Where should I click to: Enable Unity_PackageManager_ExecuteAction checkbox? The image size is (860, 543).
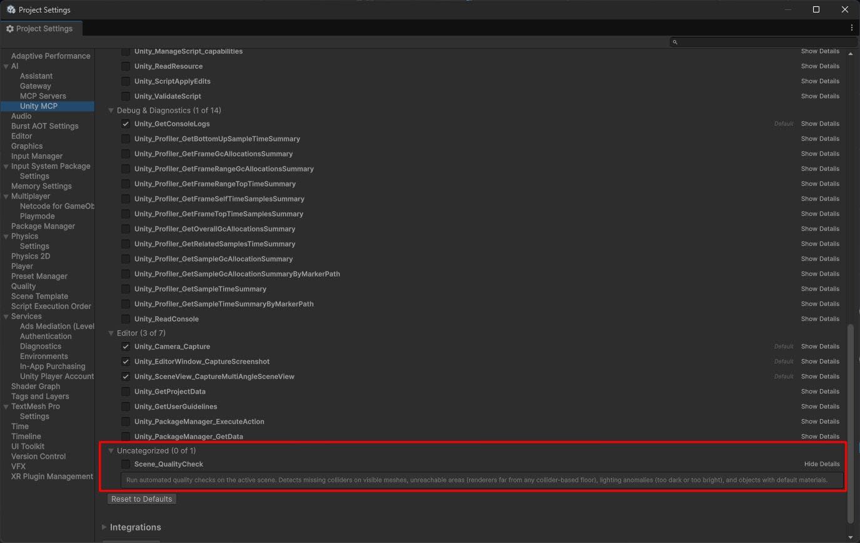[x=126, y=422]
